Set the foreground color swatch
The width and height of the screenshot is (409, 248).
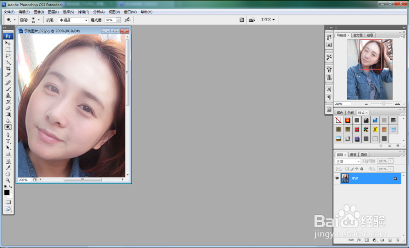7,192
